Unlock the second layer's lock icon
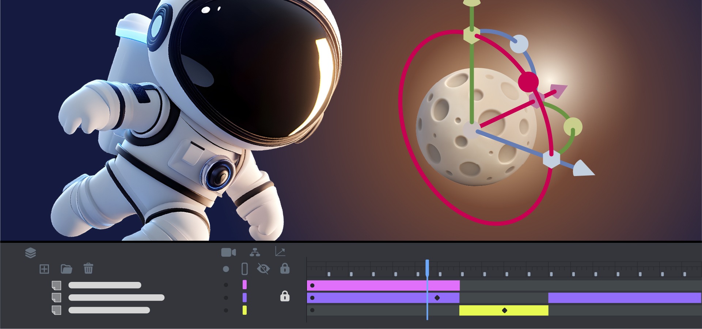Image resolution: width=702 pixels, height=329 pixels. click(285, 297)
